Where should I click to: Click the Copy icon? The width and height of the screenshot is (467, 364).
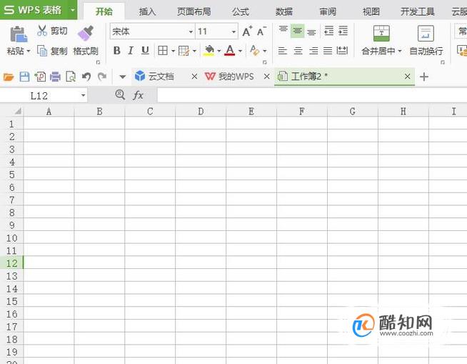coord(42,51)
